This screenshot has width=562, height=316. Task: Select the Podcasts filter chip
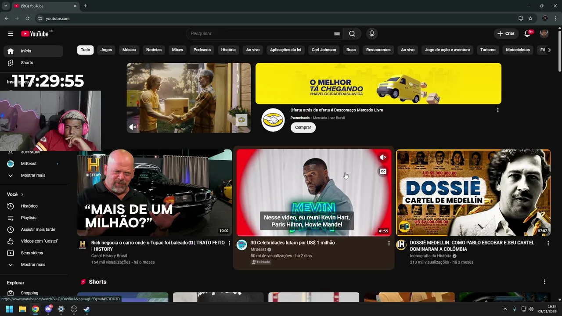click(x=202, y=50)
